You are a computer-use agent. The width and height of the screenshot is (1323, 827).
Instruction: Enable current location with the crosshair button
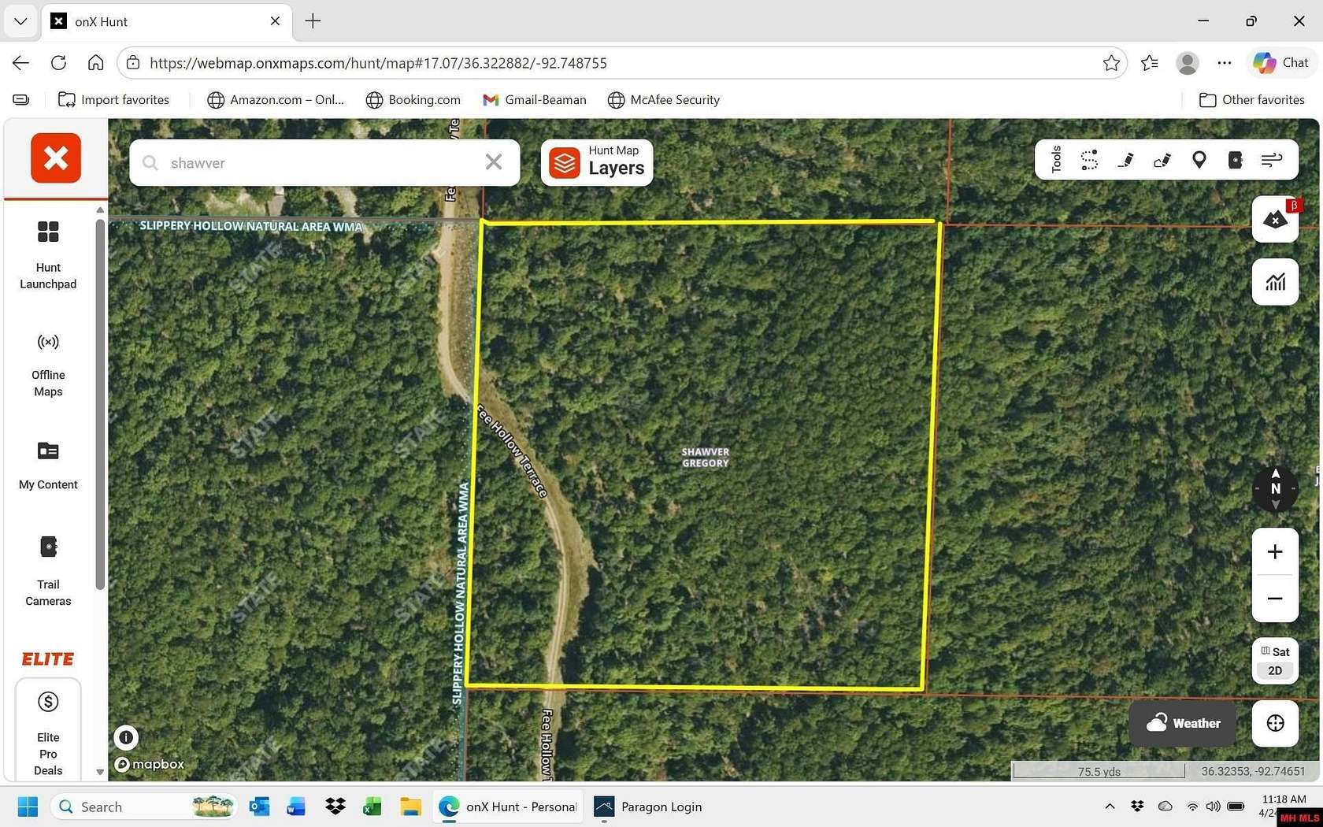pos(1275,723)
